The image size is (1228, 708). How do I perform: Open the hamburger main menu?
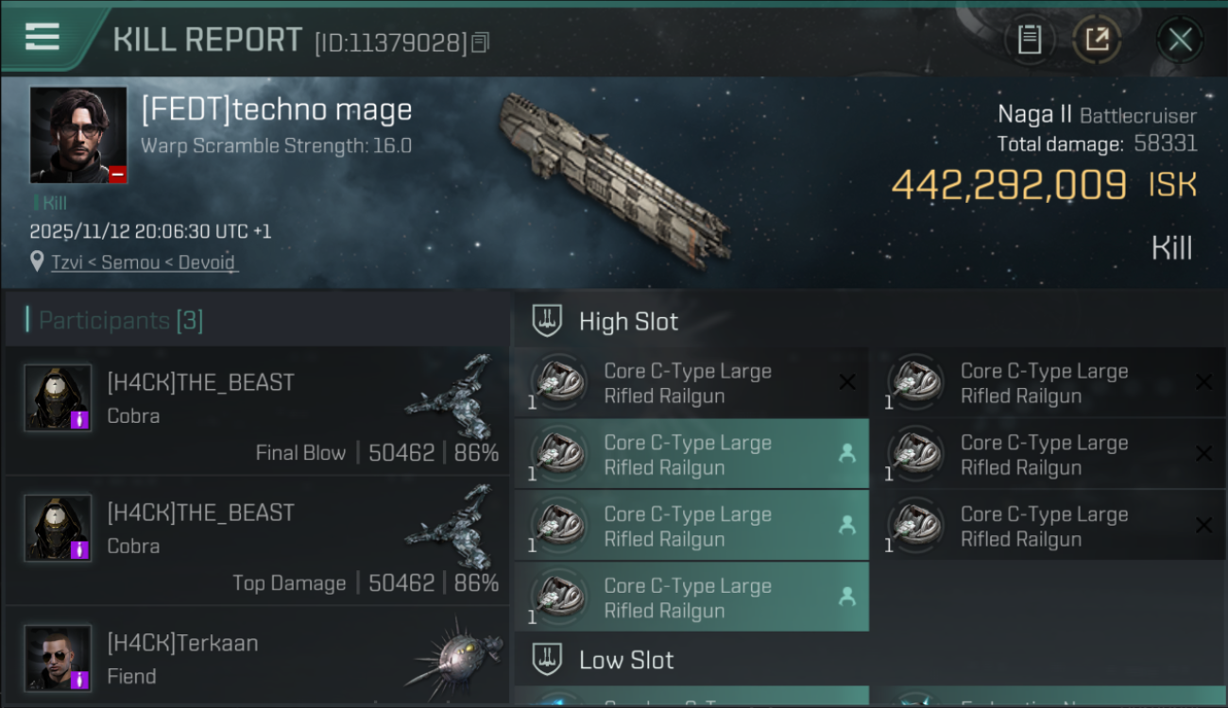click(43, 37)
